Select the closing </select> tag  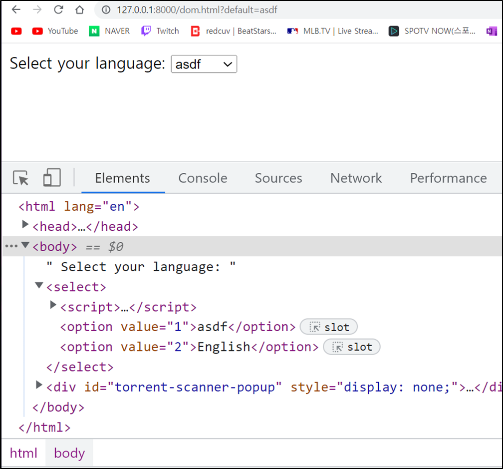tap(80, 367)
